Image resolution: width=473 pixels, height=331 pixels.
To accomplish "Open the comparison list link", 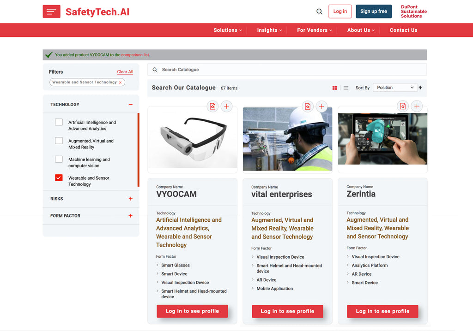I will coord(135,55).
